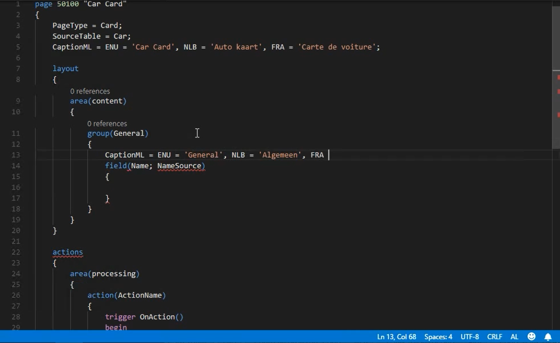The height and width of the screenshot is (343, 560).
Task: Click "0 references" above area(content)
Action: pyautogui.click(x=89, y=91)
